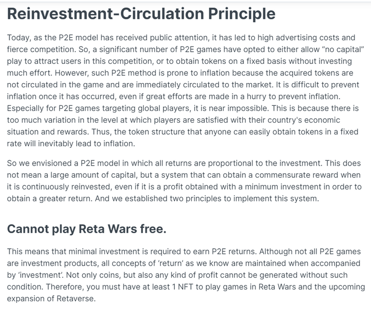Image resolution: width=371 pixels, height=311 pixels.
Task: Click the quoted phrase "no capital"
Action: [x=342, y=49]
